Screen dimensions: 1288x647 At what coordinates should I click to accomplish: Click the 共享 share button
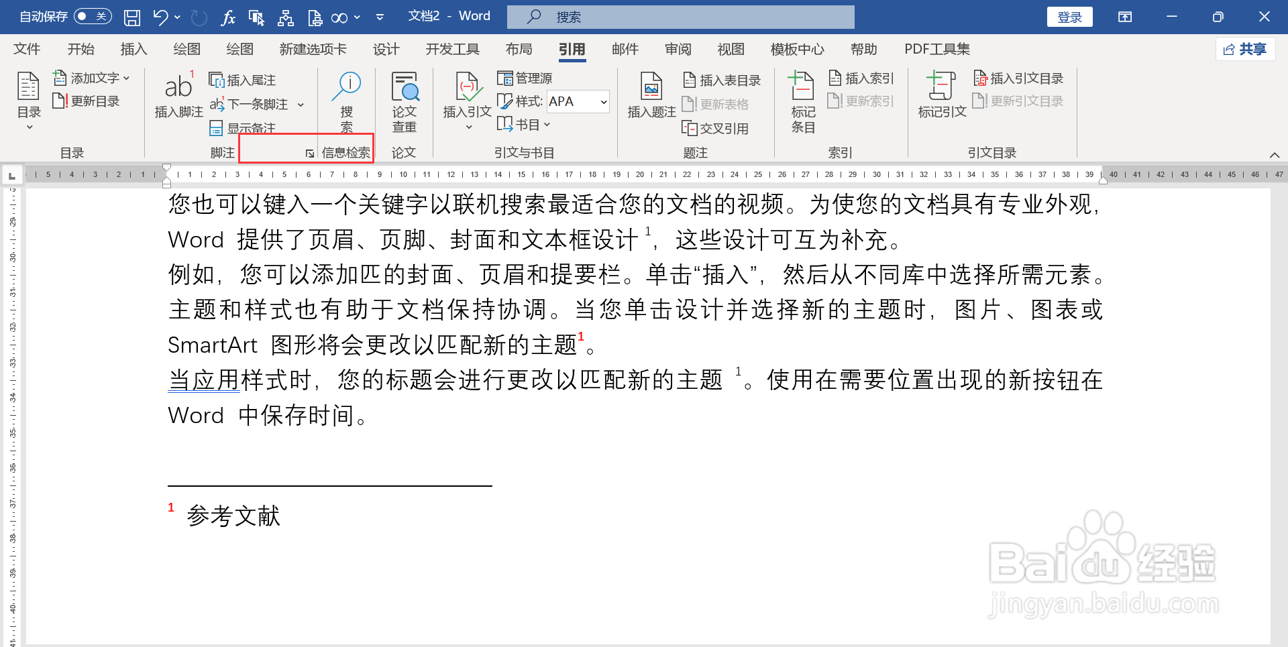[1245, 49]
